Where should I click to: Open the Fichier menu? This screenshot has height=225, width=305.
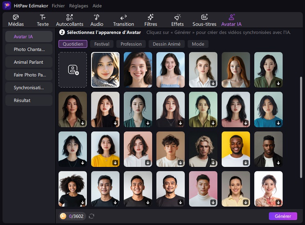[58, 6]
